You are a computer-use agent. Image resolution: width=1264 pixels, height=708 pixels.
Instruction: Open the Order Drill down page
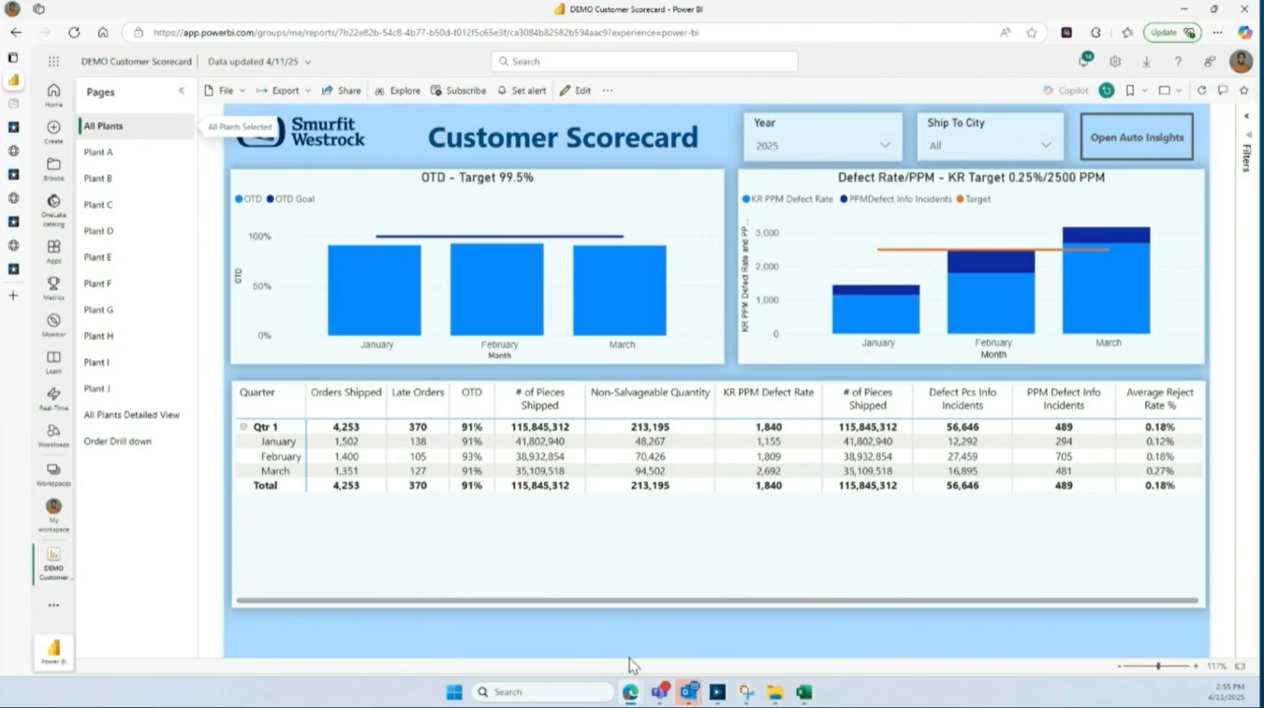point(135,441)
